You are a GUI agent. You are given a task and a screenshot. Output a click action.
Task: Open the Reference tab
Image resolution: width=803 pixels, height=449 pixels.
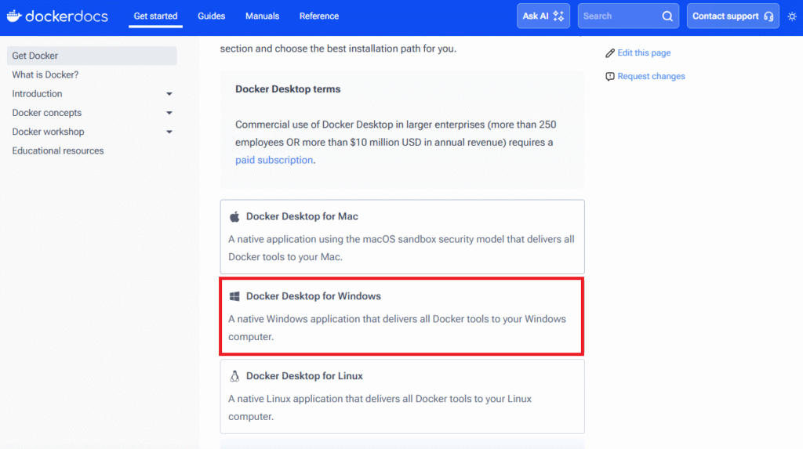click(319, 16)
